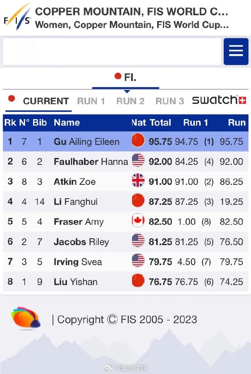Open the hamburger menu button
251x374 pixels.
[236, 51]
